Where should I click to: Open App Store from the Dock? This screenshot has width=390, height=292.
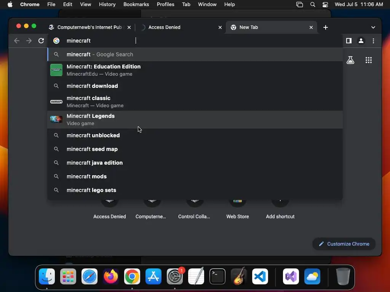coord(153,276)
